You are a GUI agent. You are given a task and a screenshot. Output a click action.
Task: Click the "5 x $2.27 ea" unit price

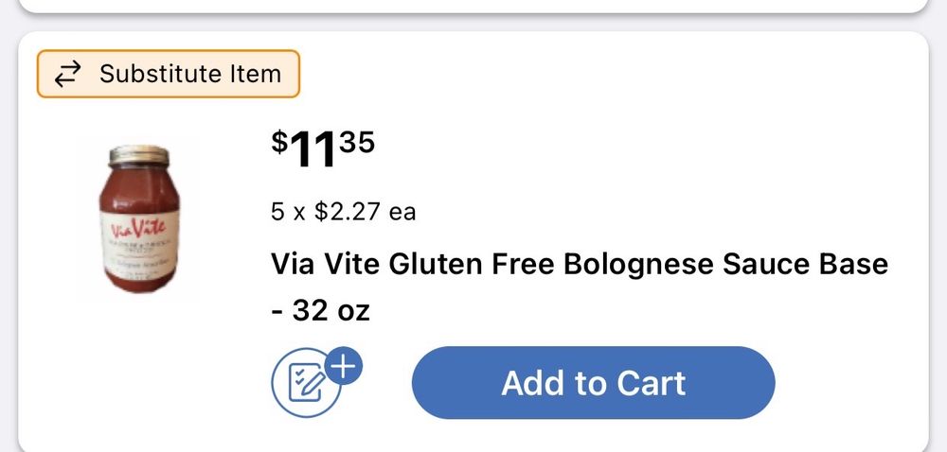click(x=343, y=211)
